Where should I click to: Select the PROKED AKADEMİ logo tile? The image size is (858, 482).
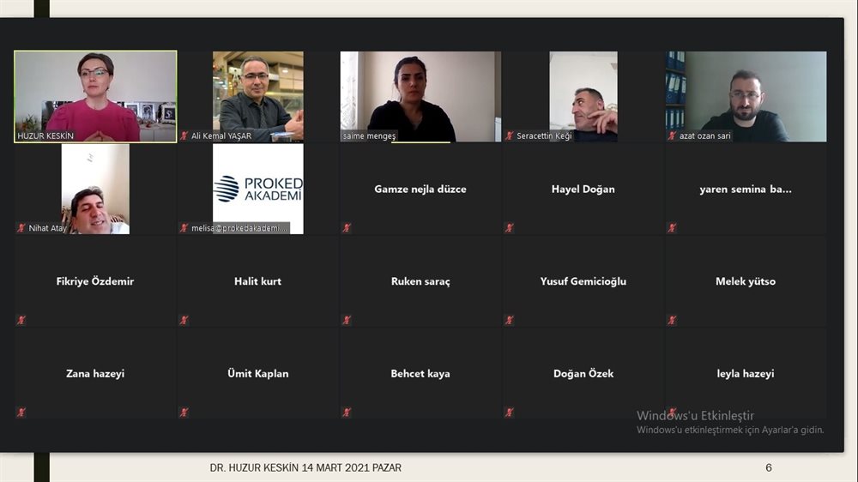click(257, 189)
